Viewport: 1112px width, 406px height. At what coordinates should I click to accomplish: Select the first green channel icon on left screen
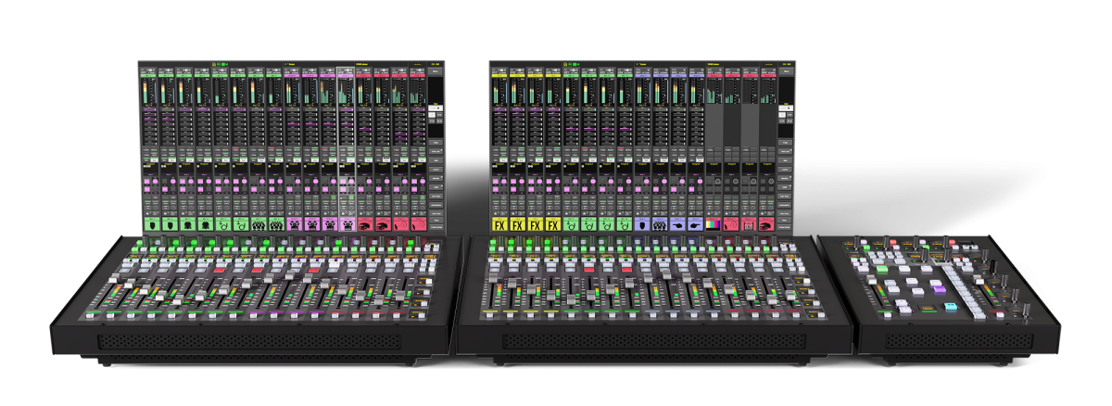pos(151,224)
